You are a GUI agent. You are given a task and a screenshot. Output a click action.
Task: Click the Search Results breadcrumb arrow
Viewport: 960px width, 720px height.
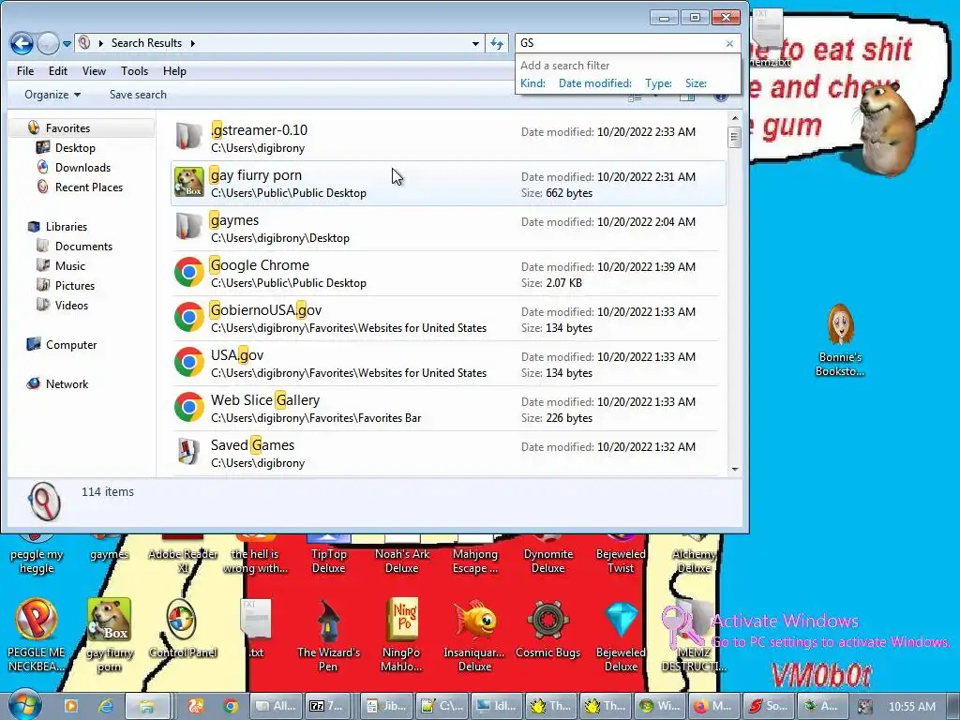pyautogui.click(x=193, y=43)
